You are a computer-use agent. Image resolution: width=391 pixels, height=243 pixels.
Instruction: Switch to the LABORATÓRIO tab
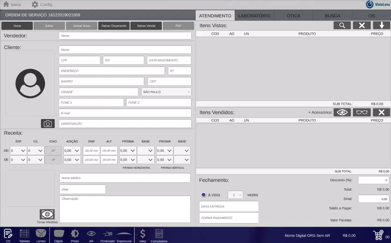(x=254, y=16)
